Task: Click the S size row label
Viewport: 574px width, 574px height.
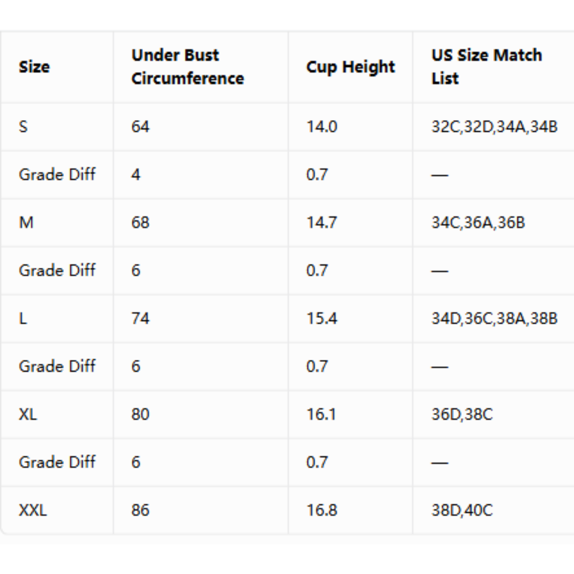Action: (x=23, y=126)
